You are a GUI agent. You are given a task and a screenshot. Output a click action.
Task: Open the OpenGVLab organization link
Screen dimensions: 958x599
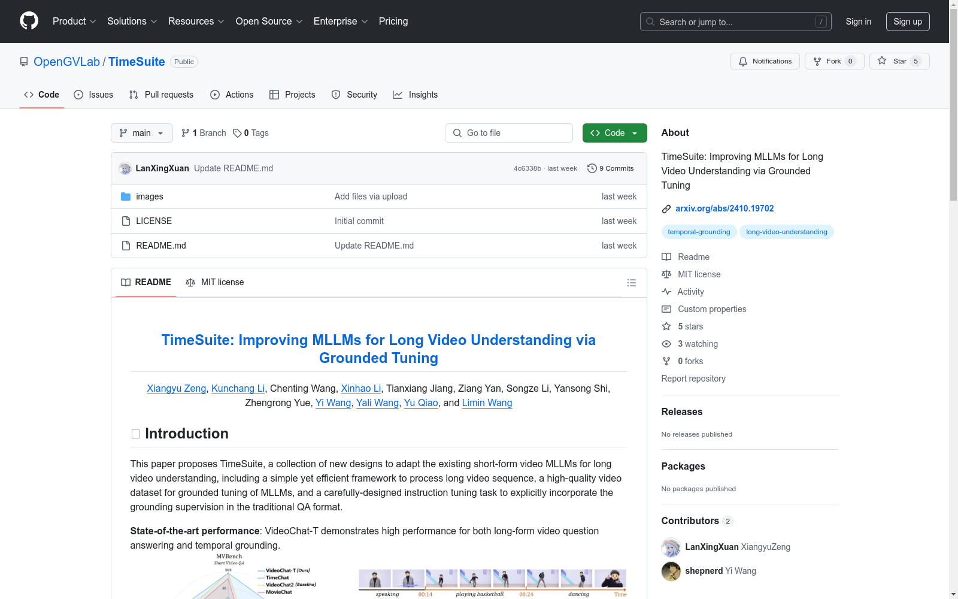[66, 62]
